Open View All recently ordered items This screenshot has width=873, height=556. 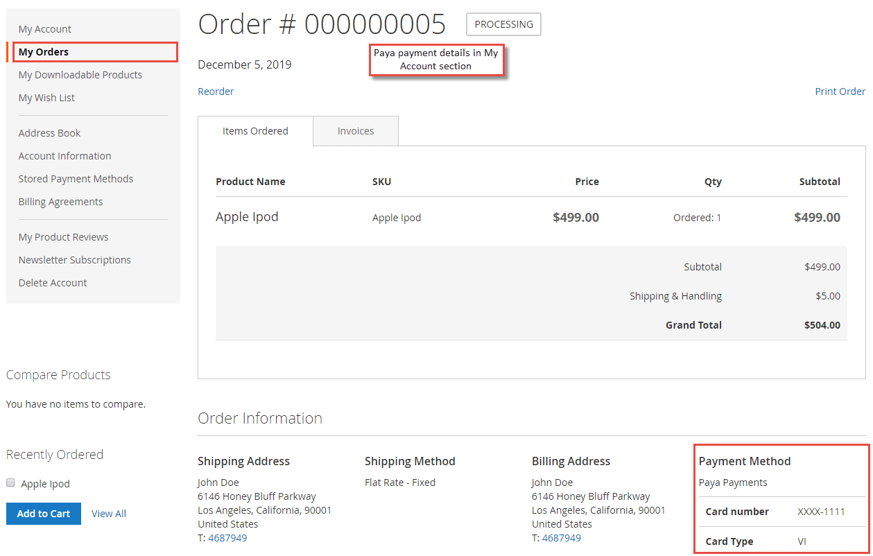point(109,514)
